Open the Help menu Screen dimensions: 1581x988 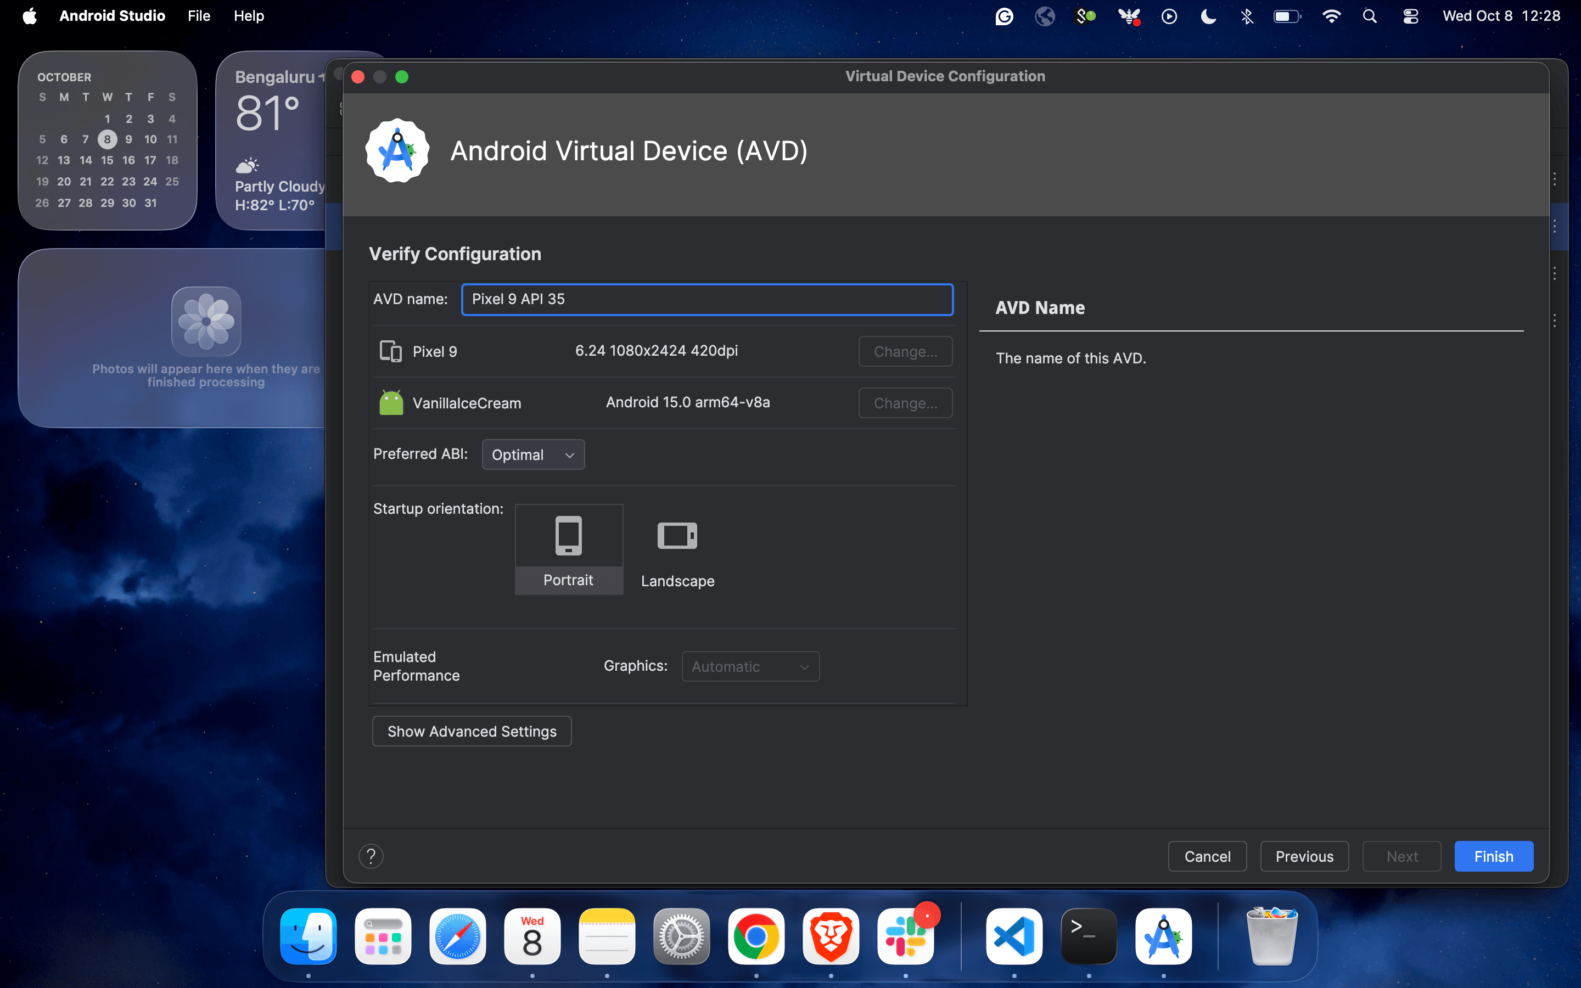[x=248, y=16]
